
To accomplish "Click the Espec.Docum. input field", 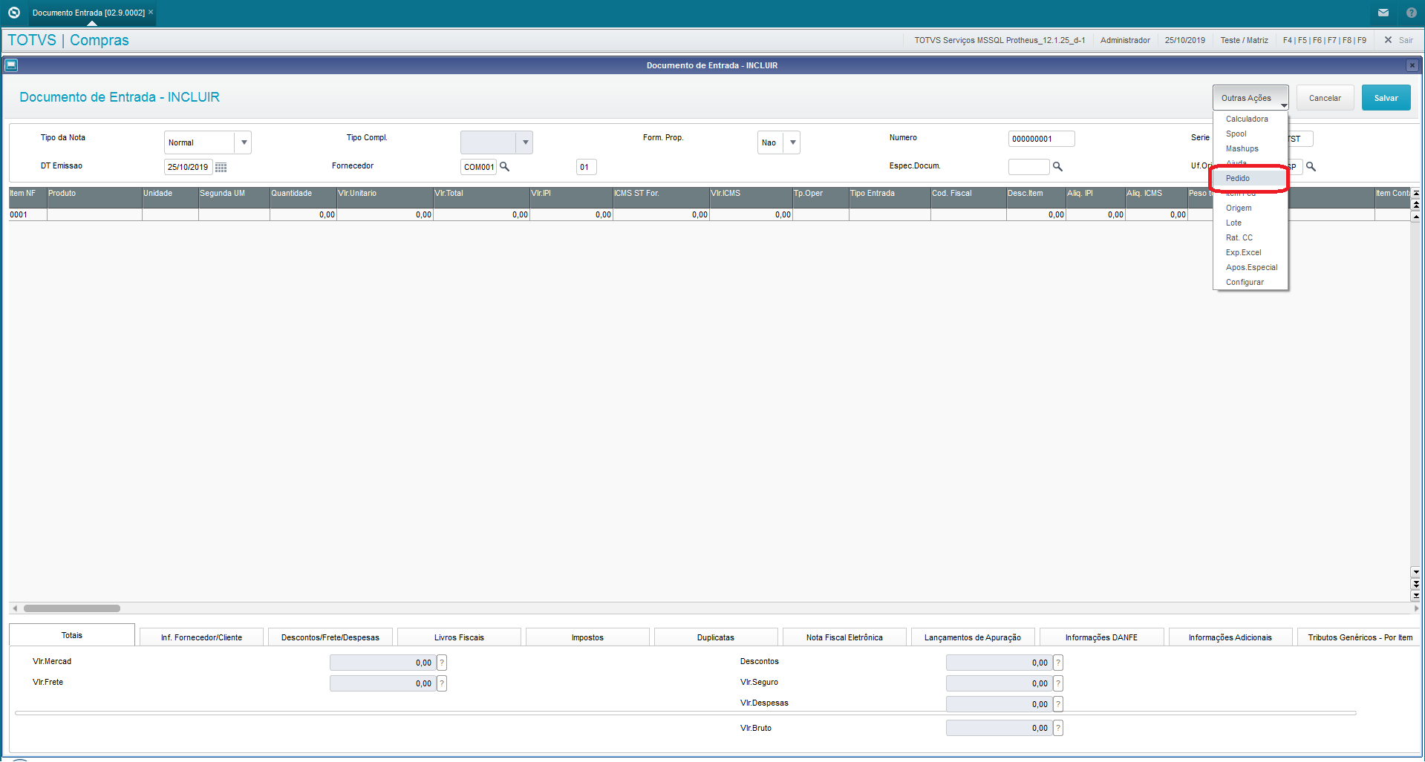I will coord(1028,167).
